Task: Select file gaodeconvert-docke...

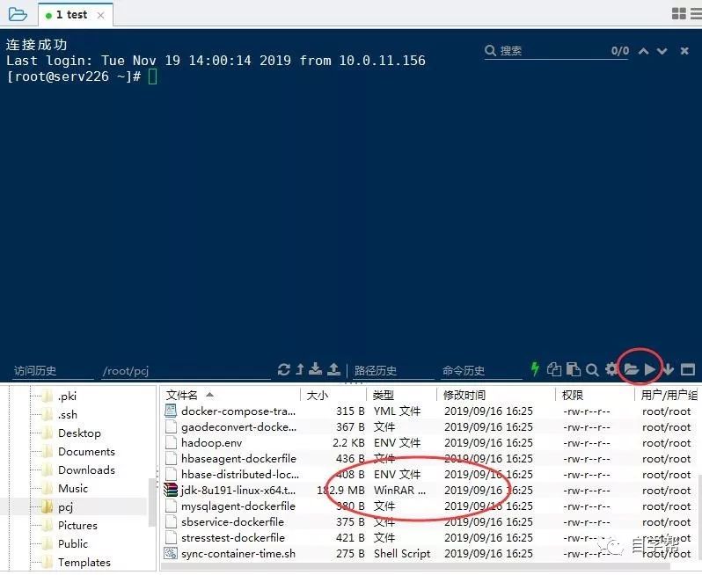Action: tap(238, 427)
